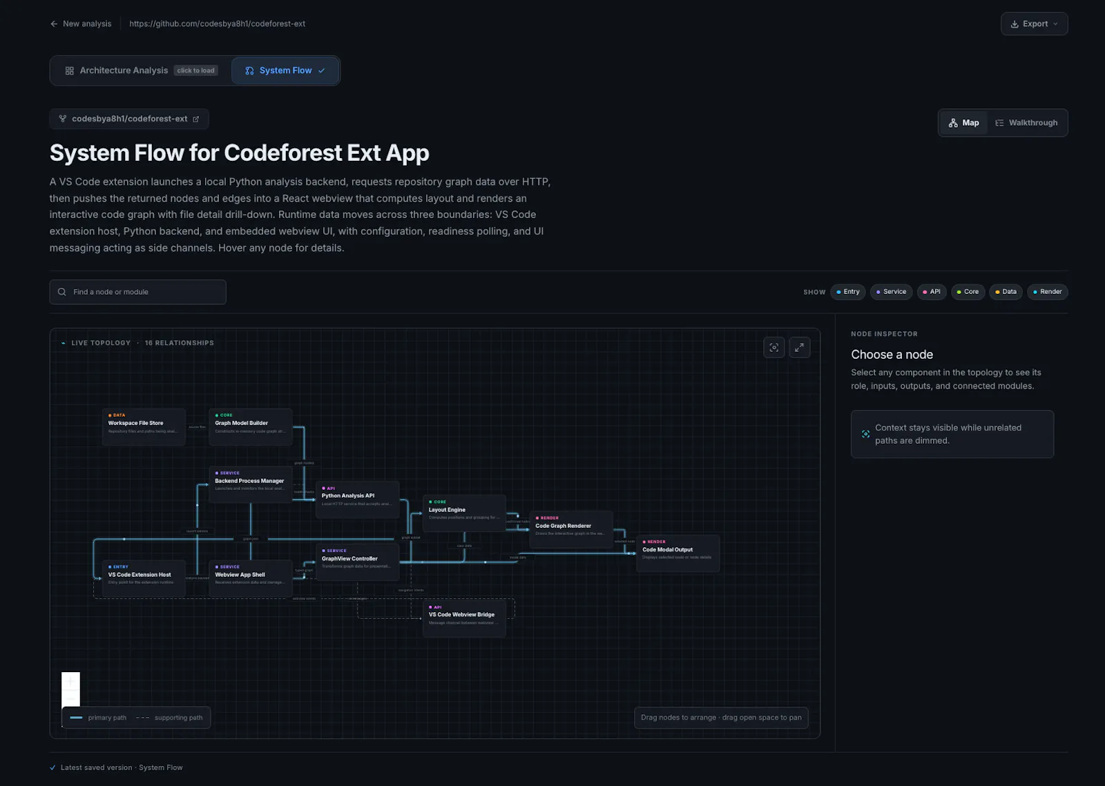Select the Graph Model Builder node
This screenshot has height=786, width=1105.
click(251, 426)
